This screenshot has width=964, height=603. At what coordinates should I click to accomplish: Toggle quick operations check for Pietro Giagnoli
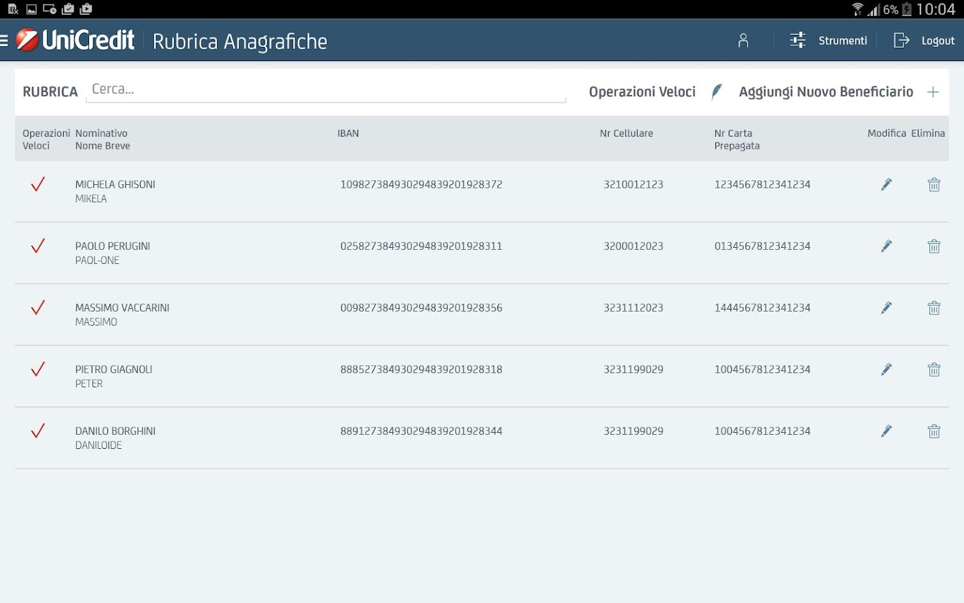point(37,369)
